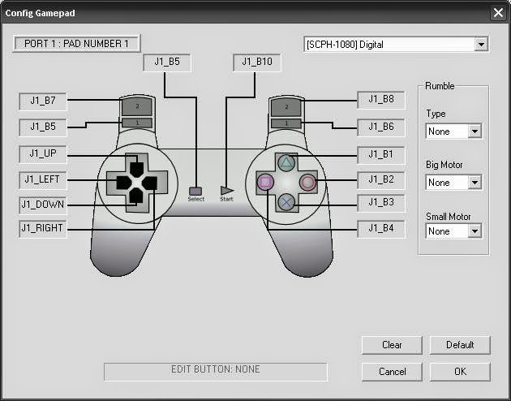Edit the J1_B7 mapping for left L2

(43, 101)
